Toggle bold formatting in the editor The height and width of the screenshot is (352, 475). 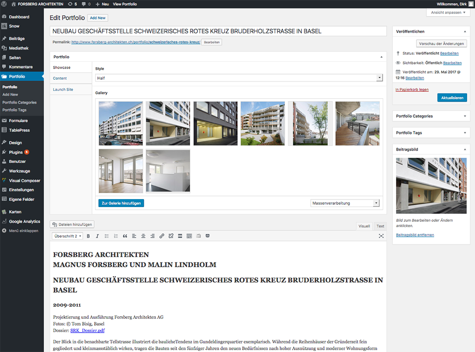[88, 236]
